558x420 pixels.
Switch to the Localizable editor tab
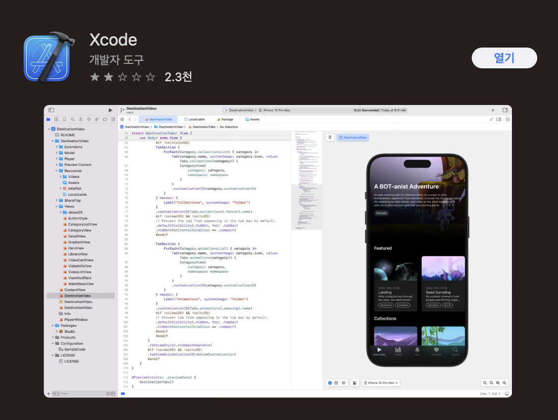point(194,119)
